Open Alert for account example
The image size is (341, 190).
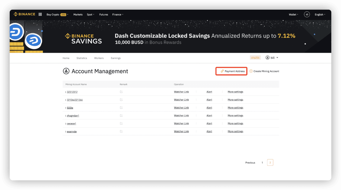pyautogui.click(x=209, y=131)
